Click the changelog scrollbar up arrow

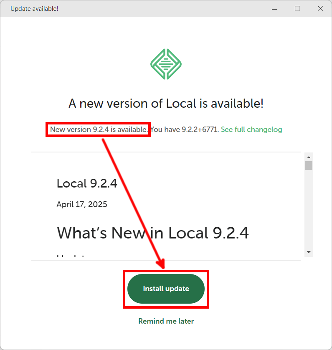pyautogui.click(x=309, y=157)
